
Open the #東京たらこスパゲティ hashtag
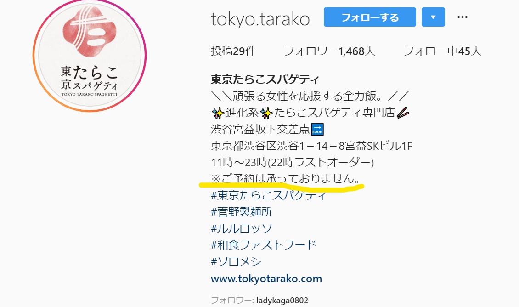[x=268, y=195]
